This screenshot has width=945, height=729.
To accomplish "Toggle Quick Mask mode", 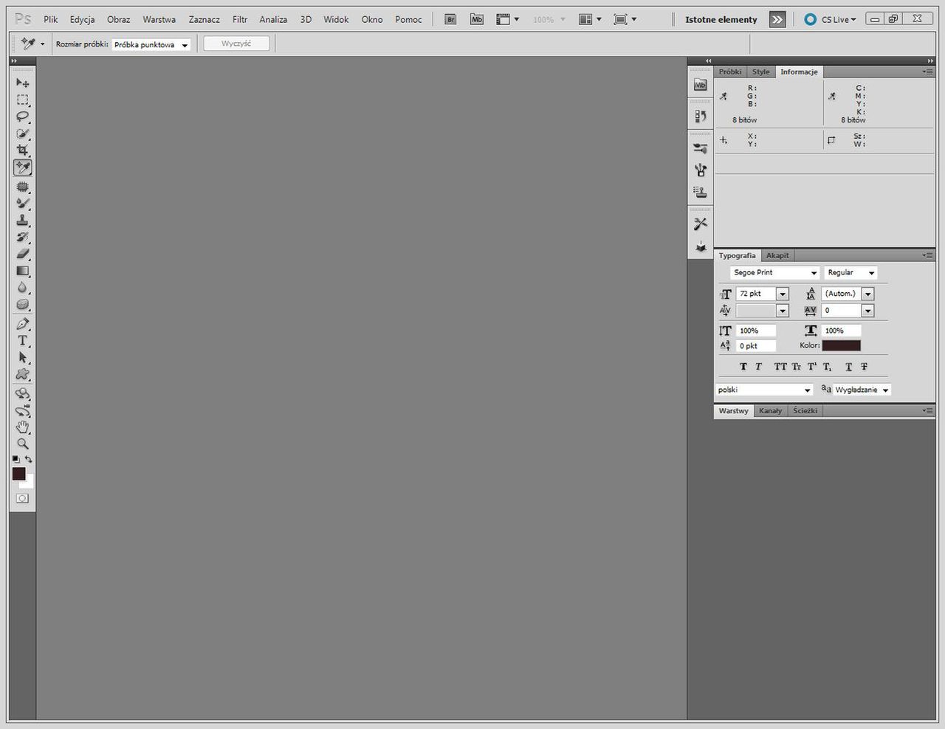I will coord(23,498).
